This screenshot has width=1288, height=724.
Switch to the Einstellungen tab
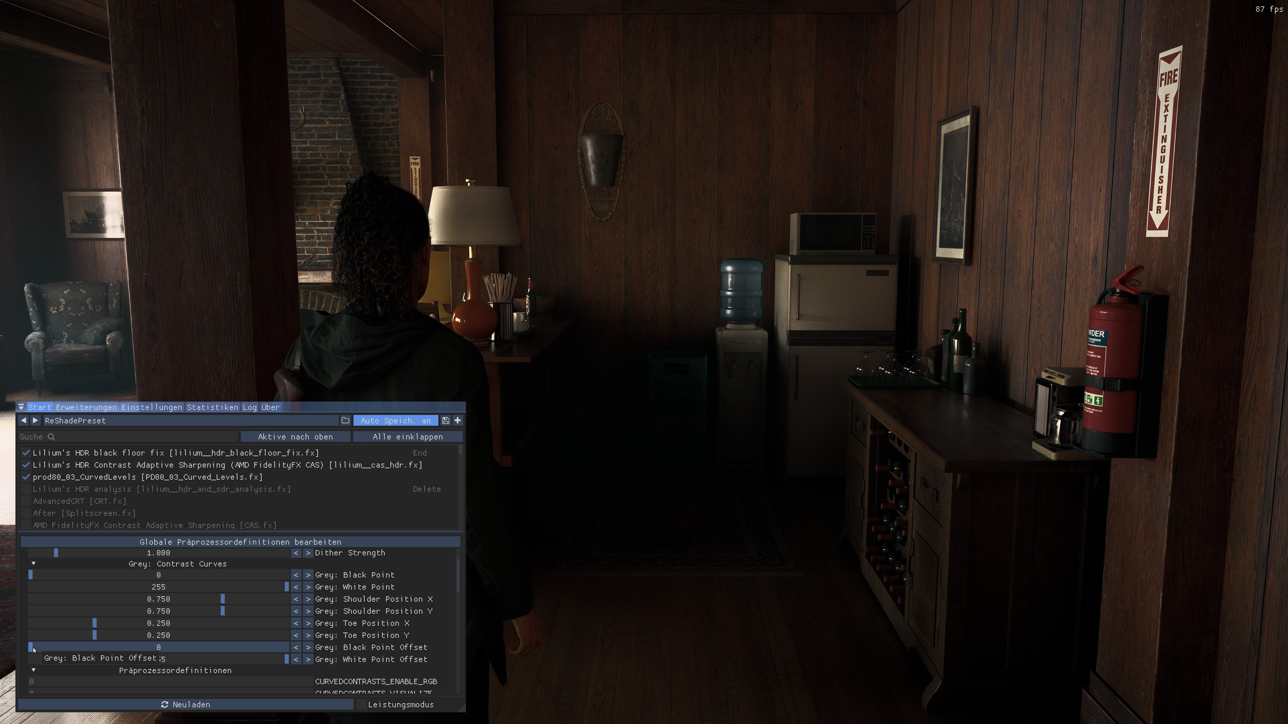[x=152, y=407]
